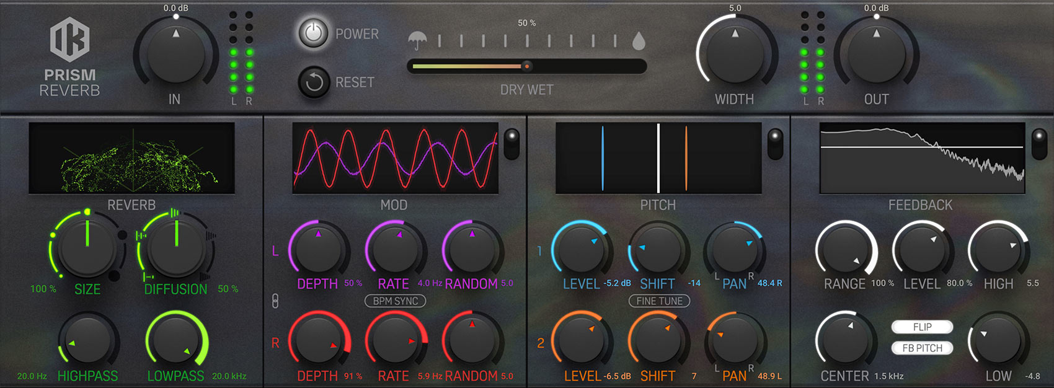Toggle the FLIP button
This screenshot has width=1054, height=388.
[x=922, y=327]
